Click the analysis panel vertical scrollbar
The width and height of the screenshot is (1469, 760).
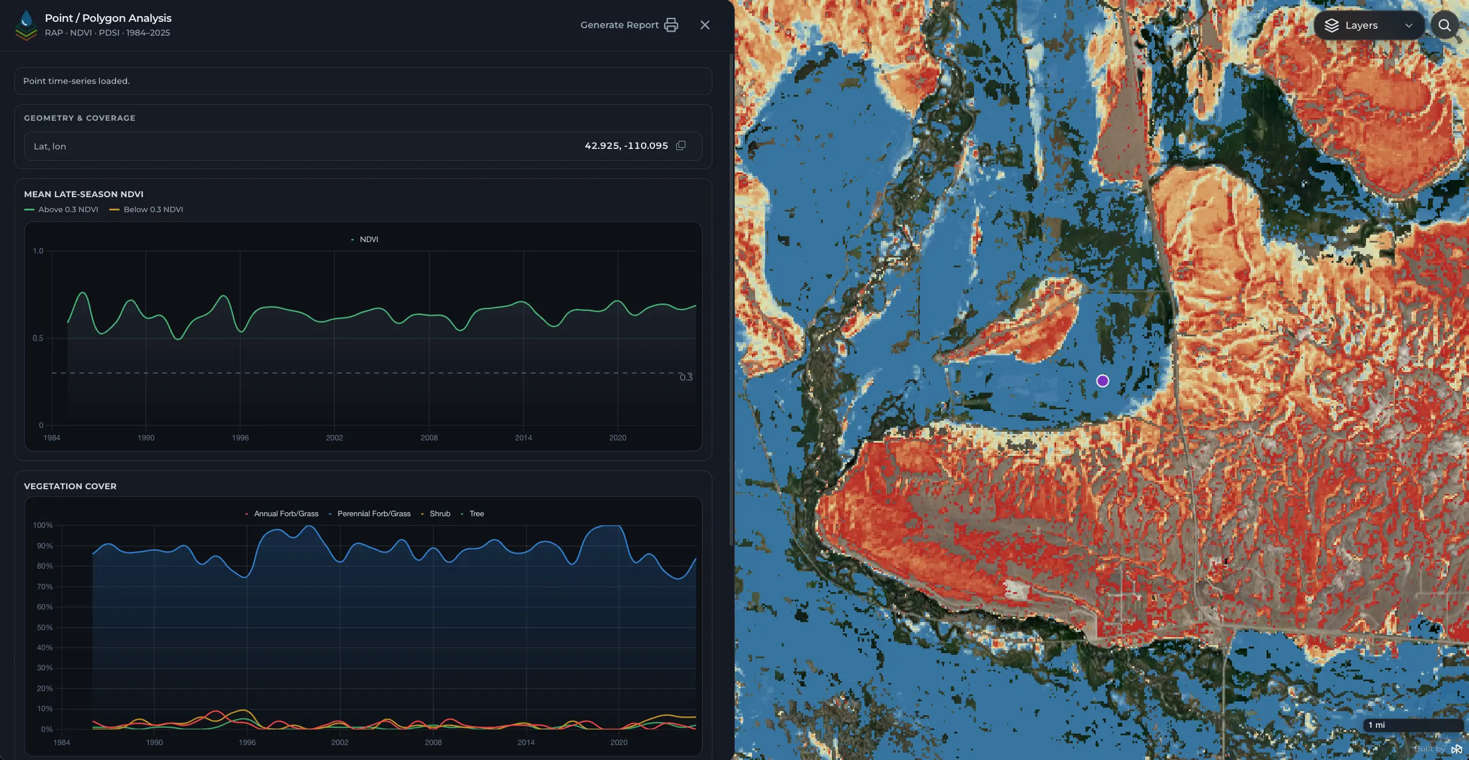[731, 299]
